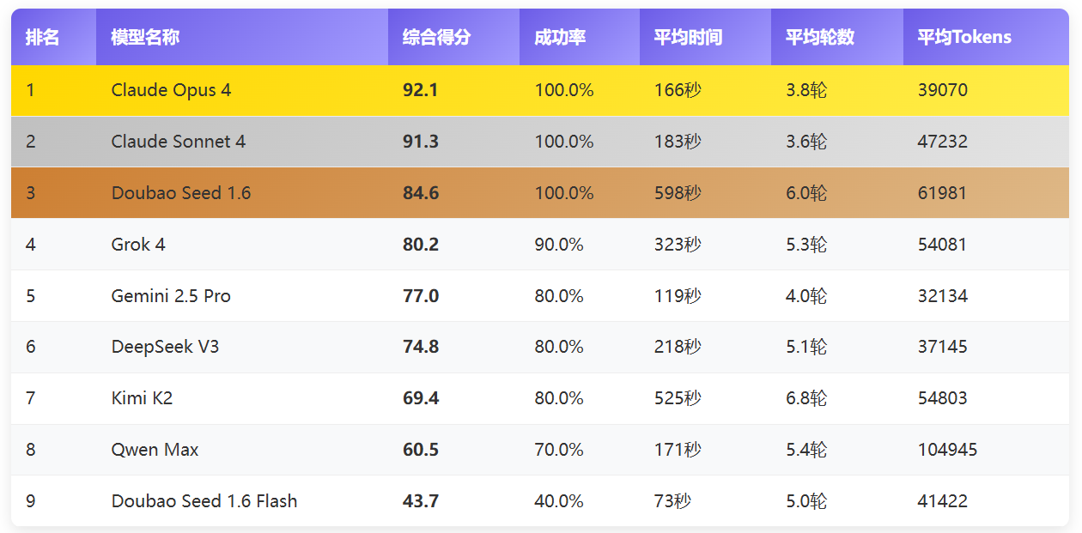The width and height of the screenshot is (1082, 533).
Task: Select the Gemini 2.5 Pro model name
Action: 171,296
